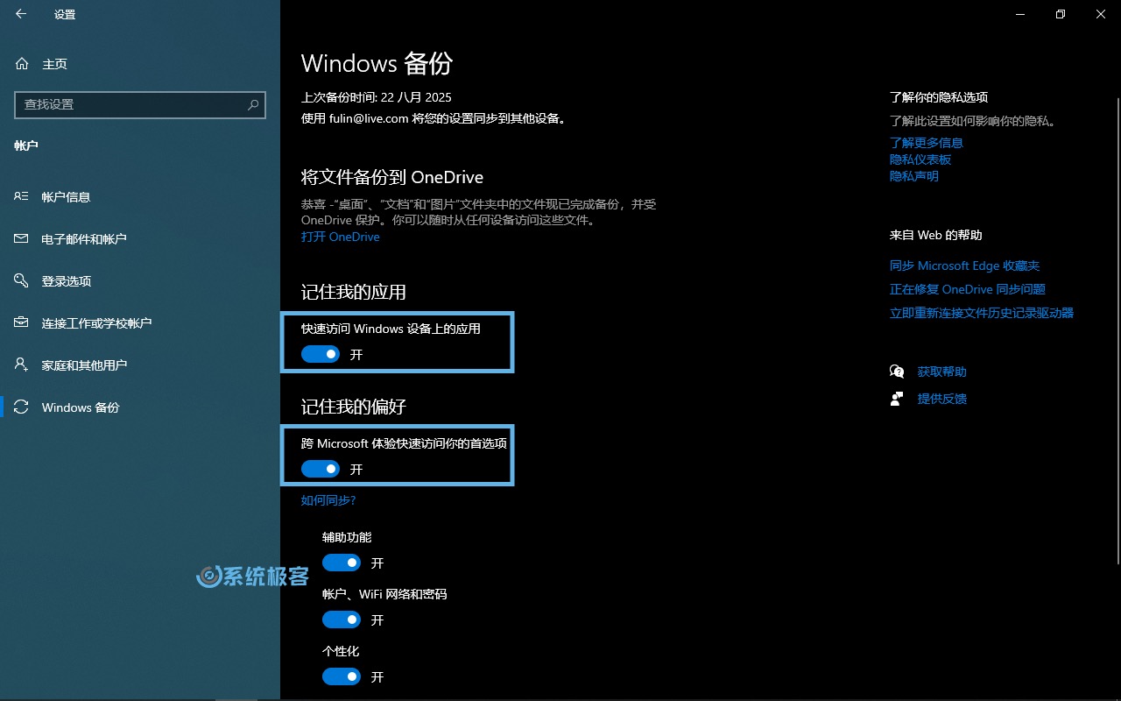Open 家庭和其他用户 page
Screen dimensions: 1121x701
(x=140, y=365)
